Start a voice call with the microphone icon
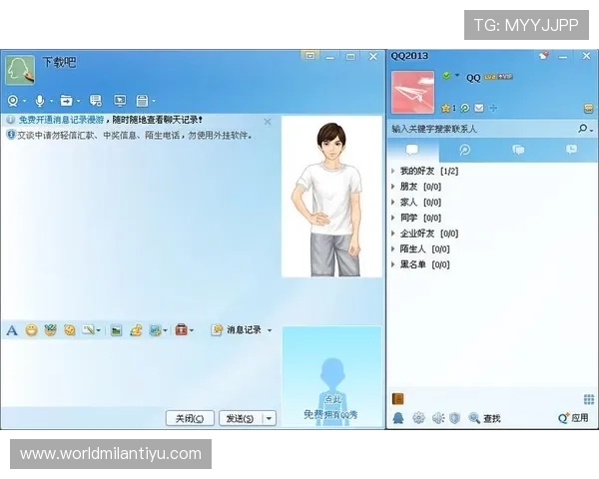Viewport: 599px width, 479px height. point(40,101)
